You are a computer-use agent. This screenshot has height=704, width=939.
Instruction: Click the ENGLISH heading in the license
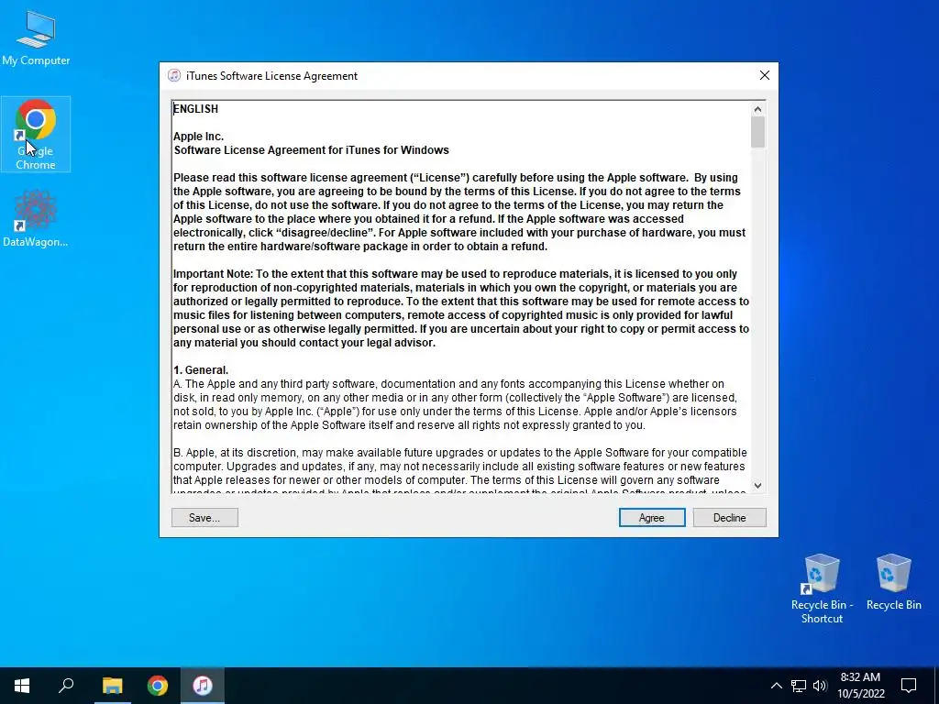tap(196, 109)
